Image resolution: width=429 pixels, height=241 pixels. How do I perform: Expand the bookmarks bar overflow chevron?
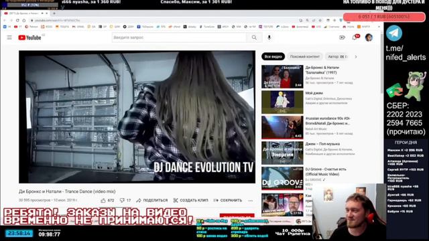click(x=379, y=27)
